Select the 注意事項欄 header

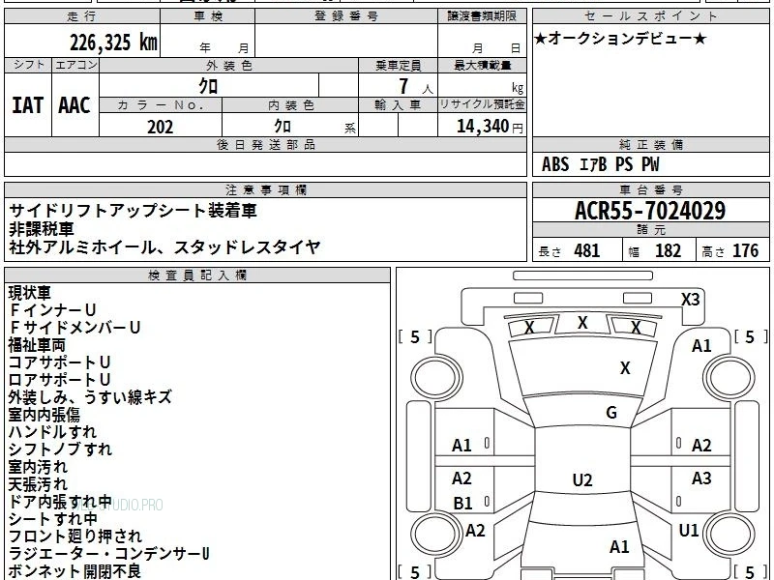(265, 189)
